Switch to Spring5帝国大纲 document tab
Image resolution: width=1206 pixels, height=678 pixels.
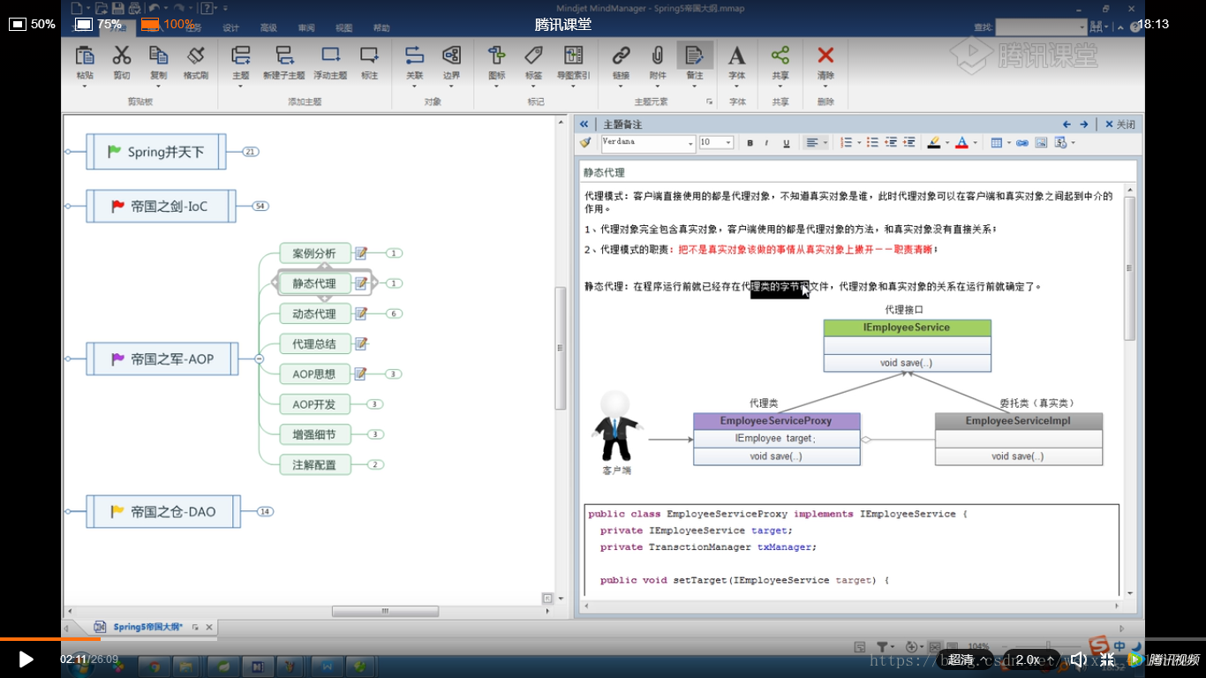tap(147, 627)
